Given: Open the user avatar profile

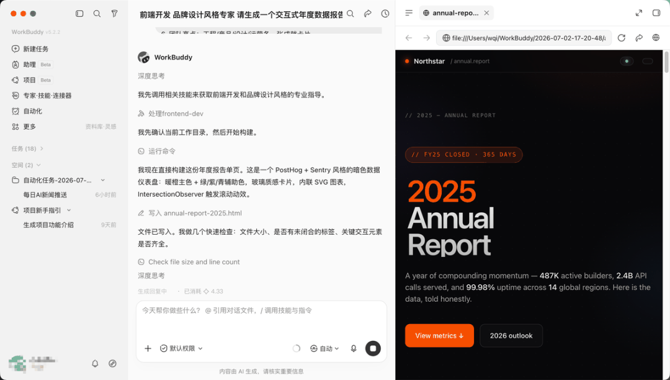Looking at the screenshot, I should (17, 363).
